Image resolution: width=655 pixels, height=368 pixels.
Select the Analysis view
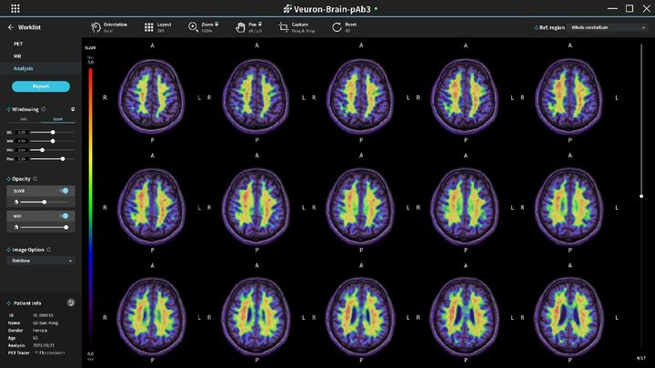(x=23, y=68)
